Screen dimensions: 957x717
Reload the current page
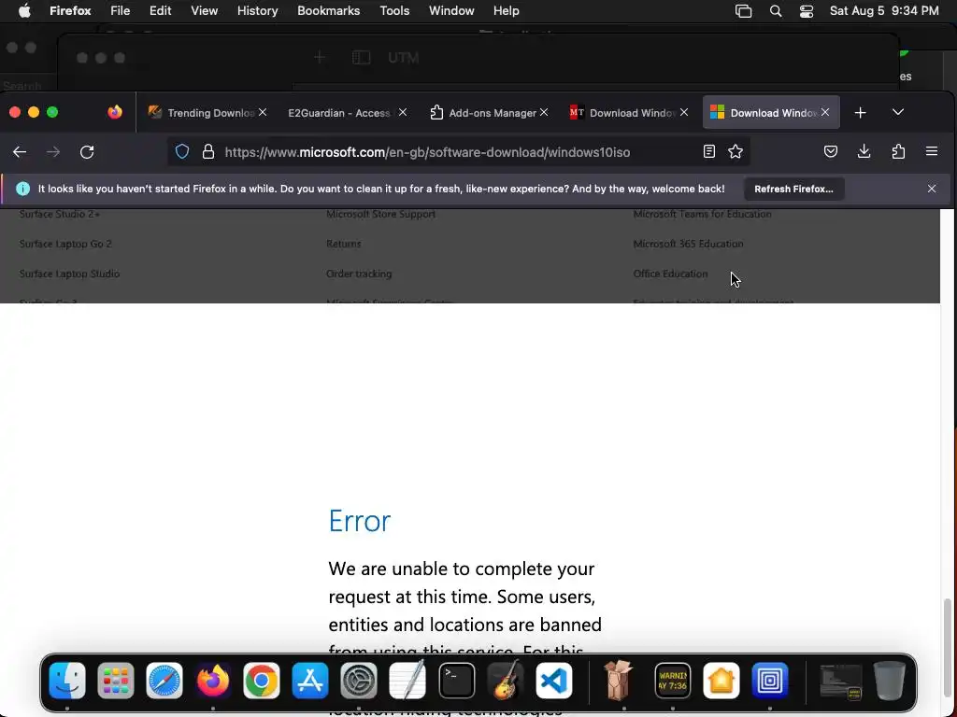pos(87,152)
